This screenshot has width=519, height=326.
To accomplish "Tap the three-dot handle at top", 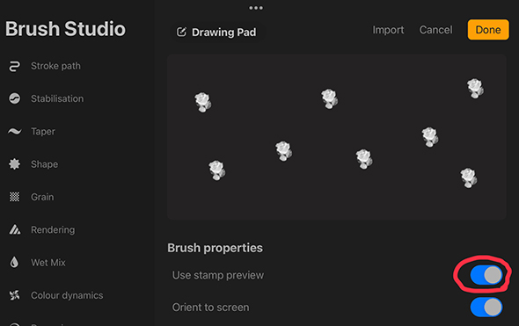I will coord(256,8).
